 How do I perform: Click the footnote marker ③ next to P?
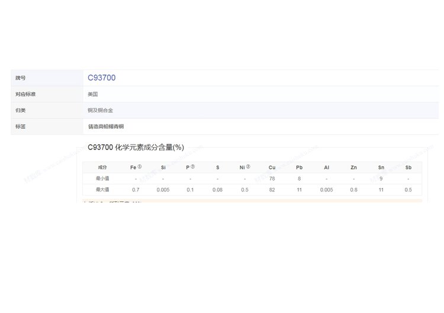coord(193,167)
